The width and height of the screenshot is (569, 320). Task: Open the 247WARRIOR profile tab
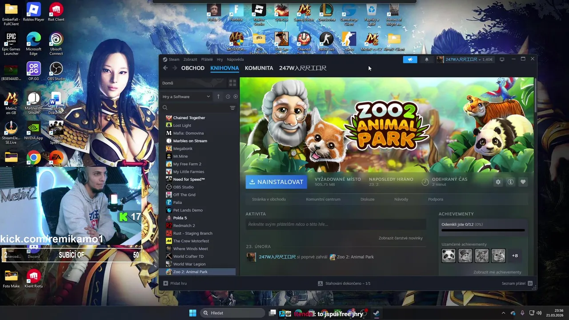[303, 68]
